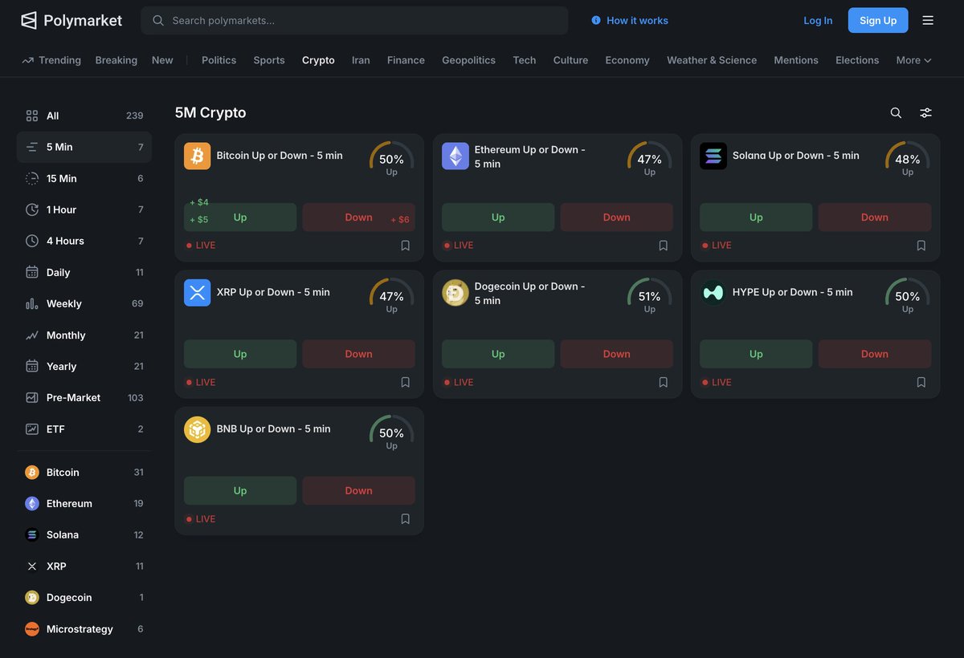Bookmark the HYPE Up or Down market
The width and height of the screenshot is (964, 658).
[921, 382]
